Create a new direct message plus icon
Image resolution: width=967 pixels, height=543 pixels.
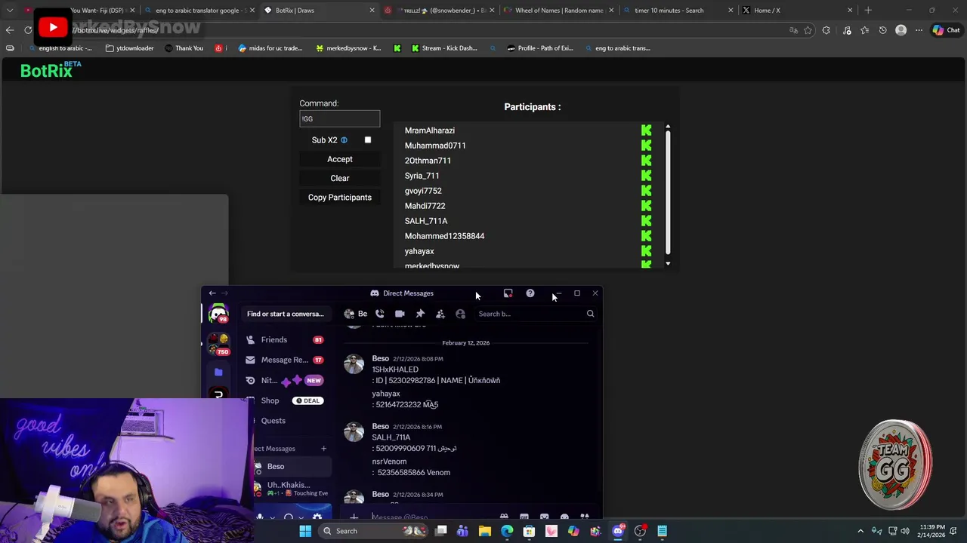click(323, 449)
